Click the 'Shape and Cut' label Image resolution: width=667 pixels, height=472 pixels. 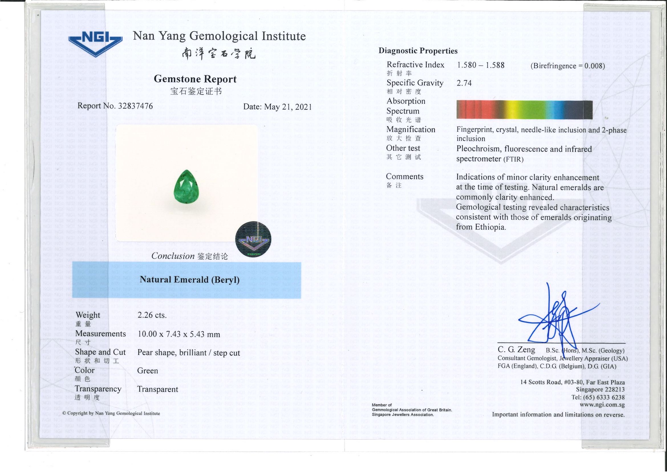tap(100, 352)
